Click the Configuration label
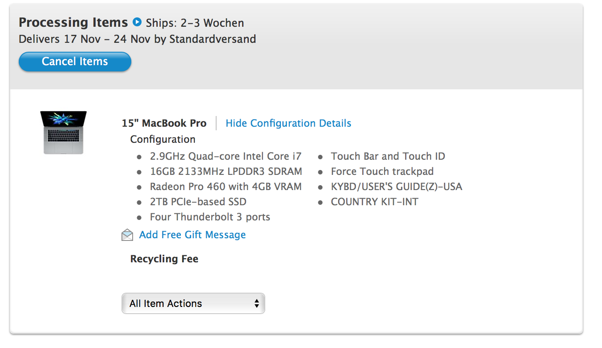 (163, 139)
